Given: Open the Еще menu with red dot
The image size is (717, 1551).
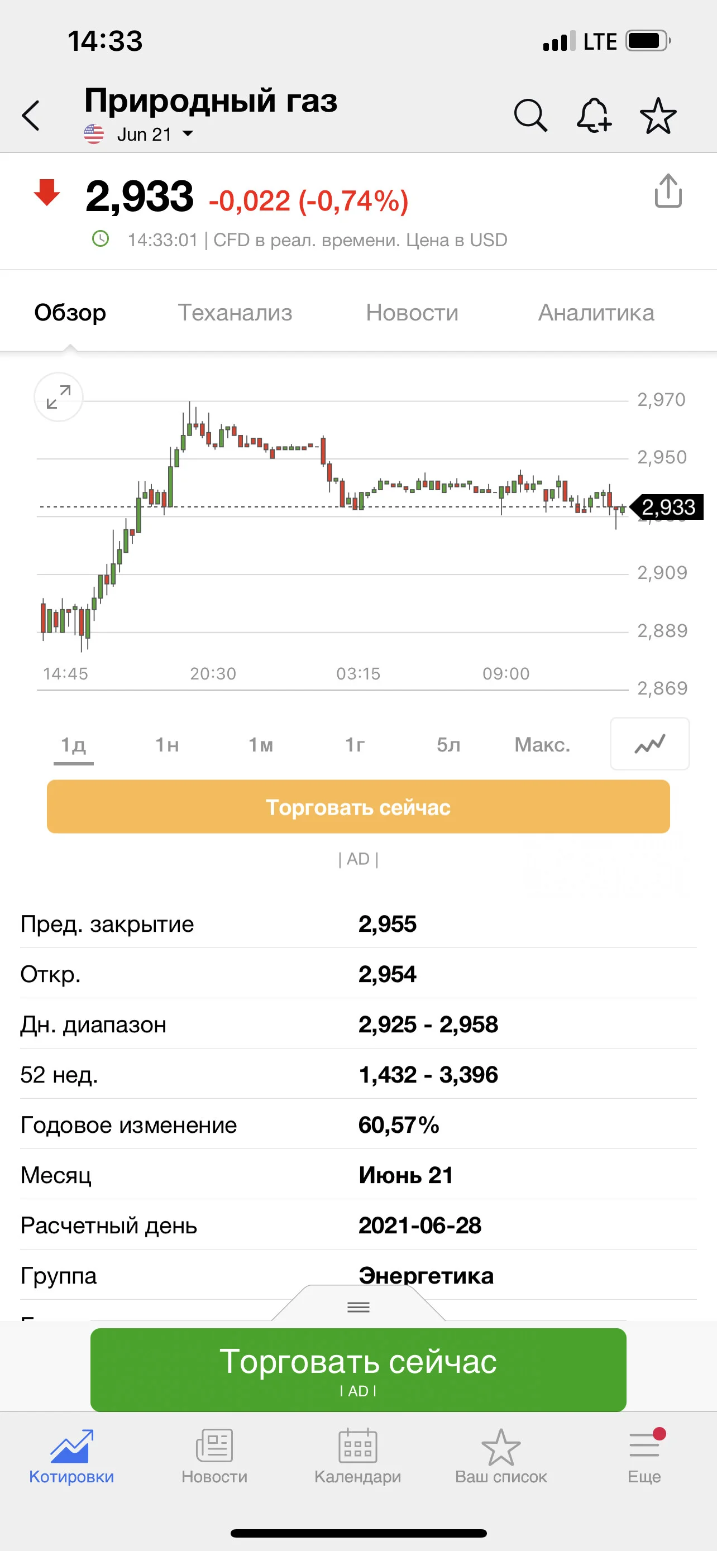Looking at the screenshot, I should [644, 1457].
